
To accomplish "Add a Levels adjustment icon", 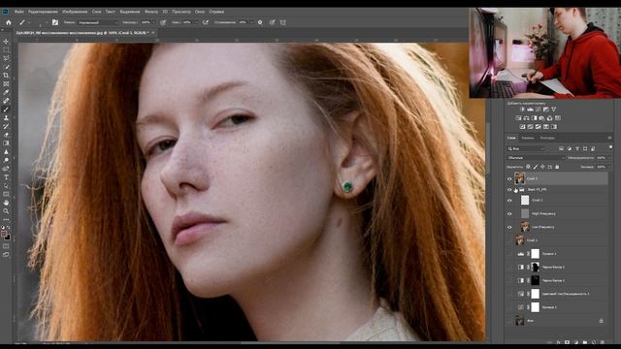I will pos(531,110).
